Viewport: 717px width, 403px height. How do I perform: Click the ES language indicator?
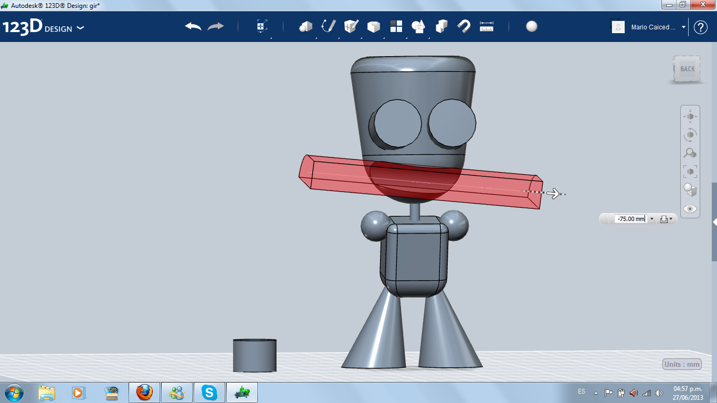coord(582,392)
